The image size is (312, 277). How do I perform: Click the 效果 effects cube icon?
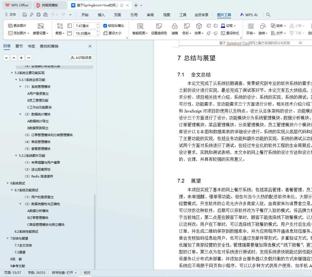[x=199, y=26]
